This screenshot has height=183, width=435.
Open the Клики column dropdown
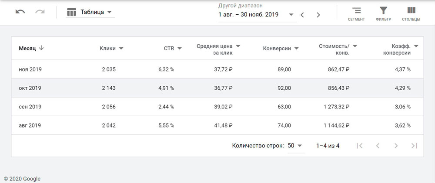coord(121,49)
